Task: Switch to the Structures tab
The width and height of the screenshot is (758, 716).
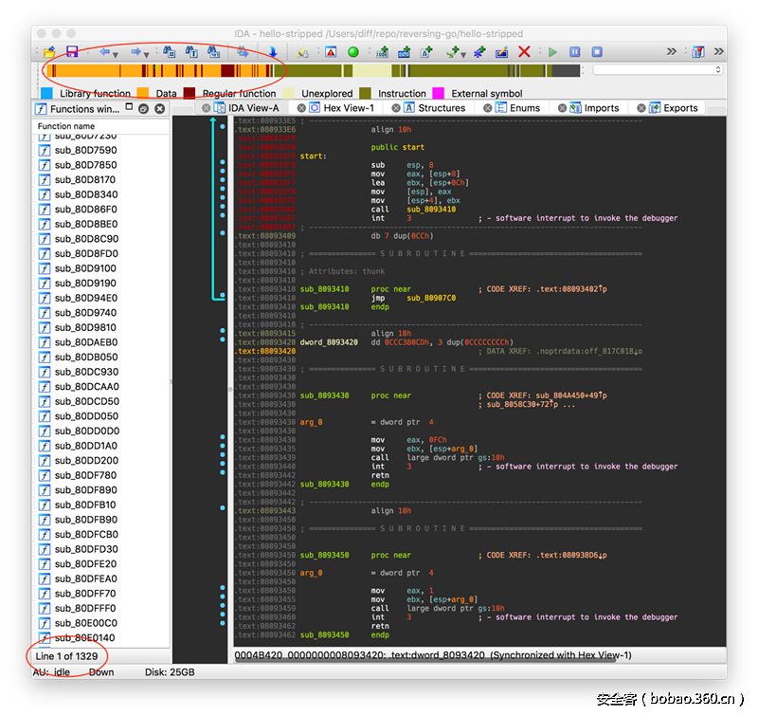Action: click(441, 108)
